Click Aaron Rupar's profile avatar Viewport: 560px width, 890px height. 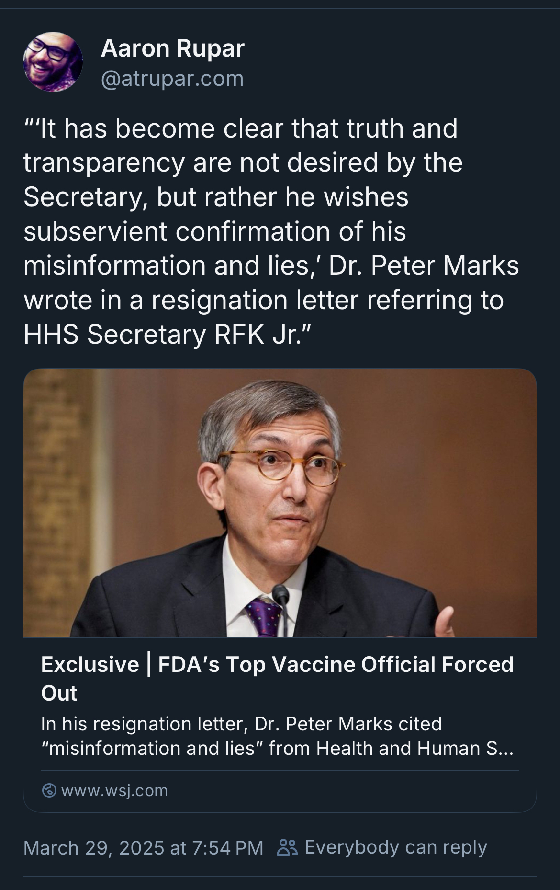pos(53,62)
